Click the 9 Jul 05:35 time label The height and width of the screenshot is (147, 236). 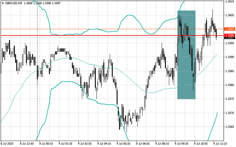(123, 144)
